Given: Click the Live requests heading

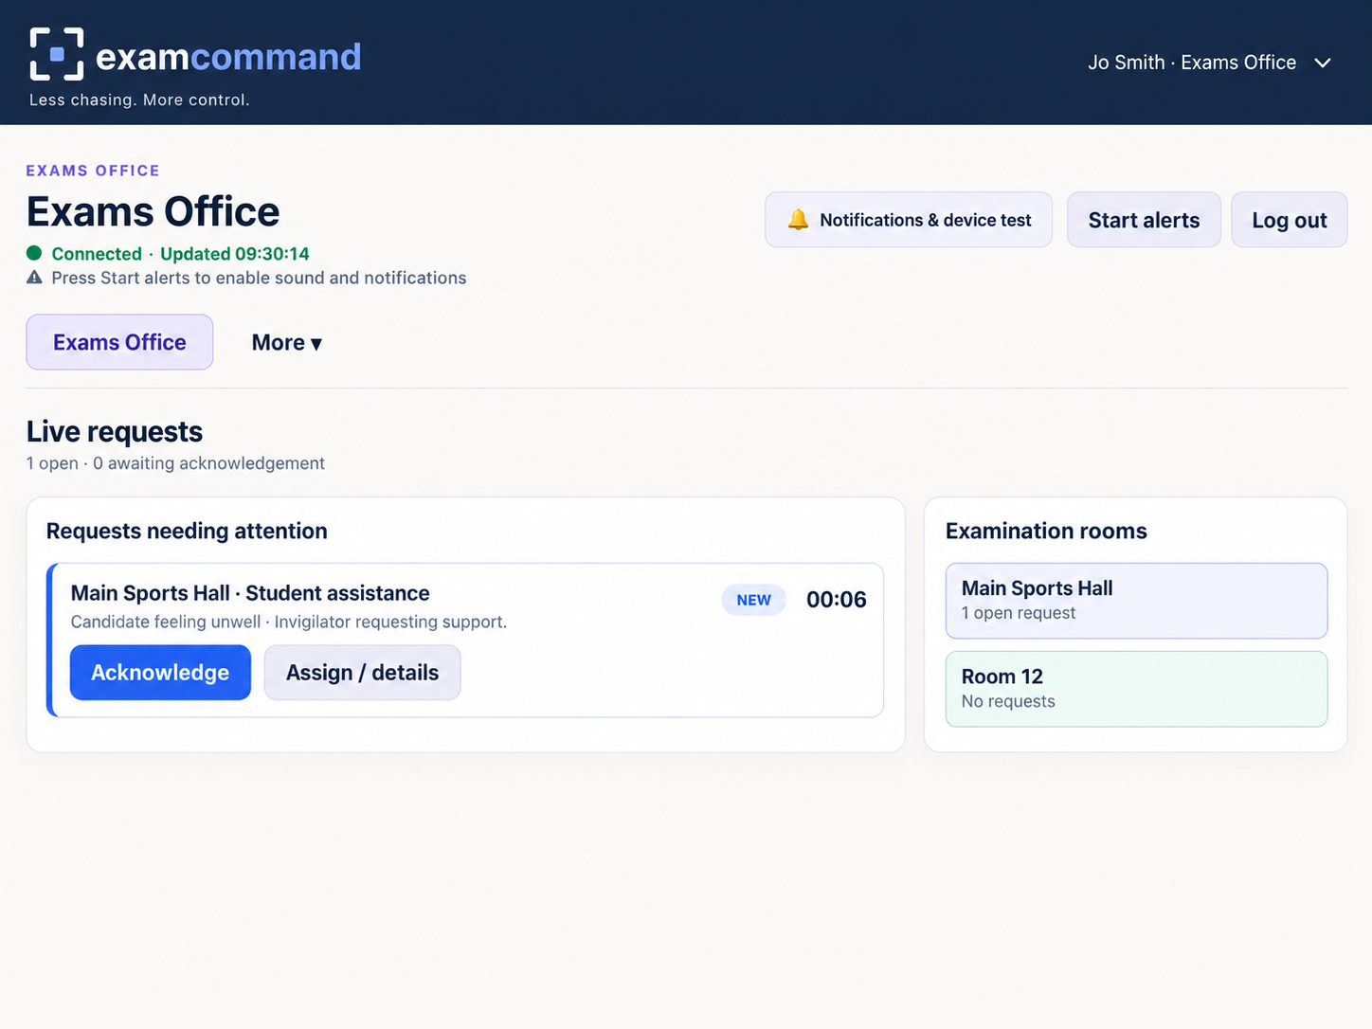Looking at the screenshot, I should click(115, 432).
